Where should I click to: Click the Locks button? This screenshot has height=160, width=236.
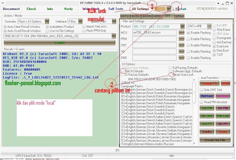pos(207,132)
